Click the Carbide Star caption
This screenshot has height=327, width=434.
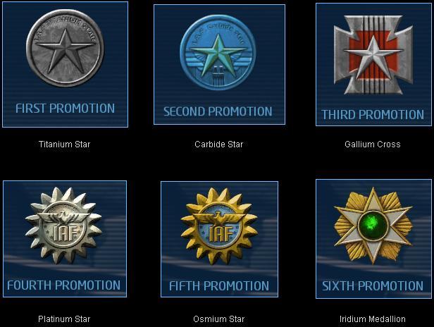pyautogui.click(x=218, y=144)
